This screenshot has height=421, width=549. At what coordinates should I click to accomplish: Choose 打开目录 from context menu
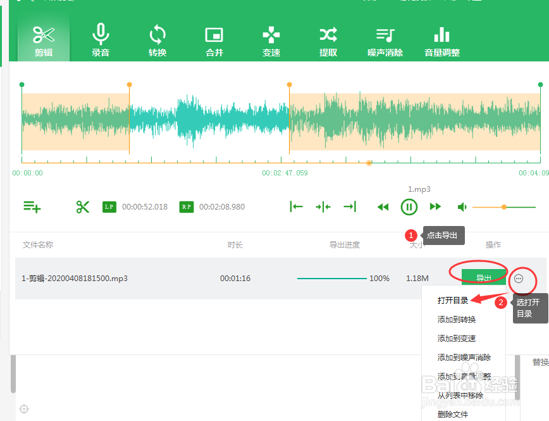[452, 301]
